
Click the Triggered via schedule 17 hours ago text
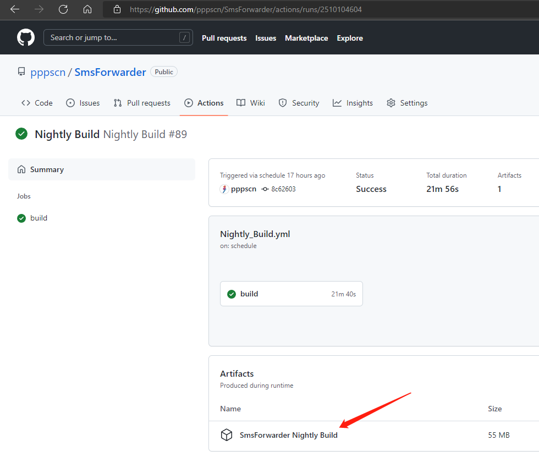coord(272,175)
